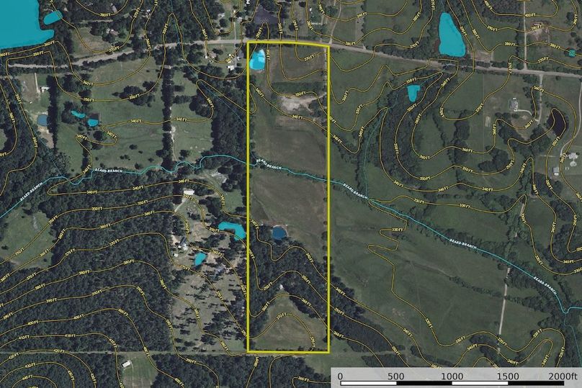The image size is (582, 388).
Task: Select the tall pond northeast of the parcel
Action: coord(451,35)
